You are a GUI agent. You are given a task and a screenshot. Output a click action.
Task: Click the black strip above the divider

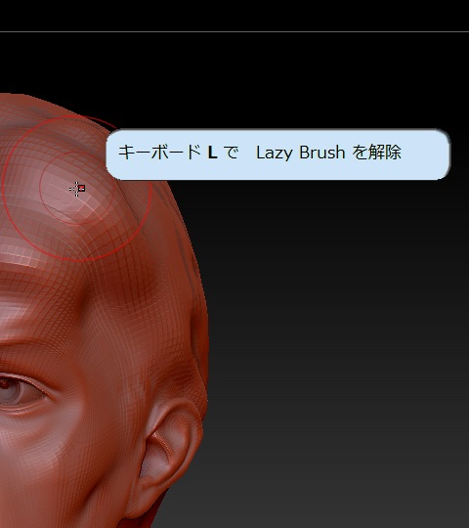click(x=234, y=16)
